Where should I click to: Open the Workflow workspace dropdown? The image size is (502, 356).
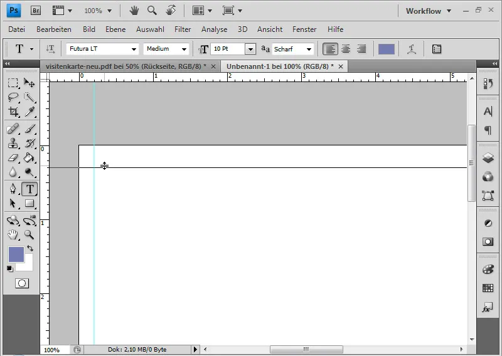point(429,11)
